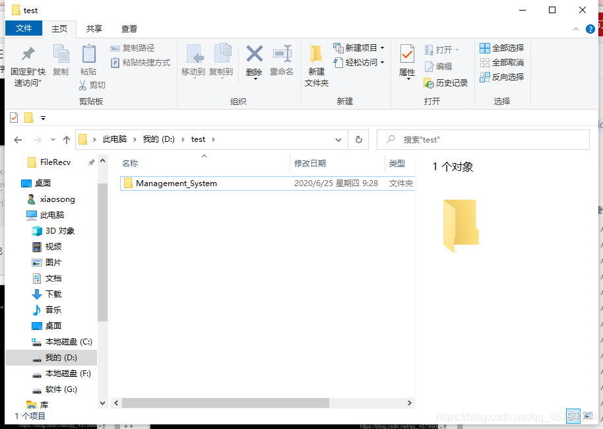This screenshot has height=429, width=603.
Task: Open the 新建项目 dropdown arrow
Action: (381, 47)
